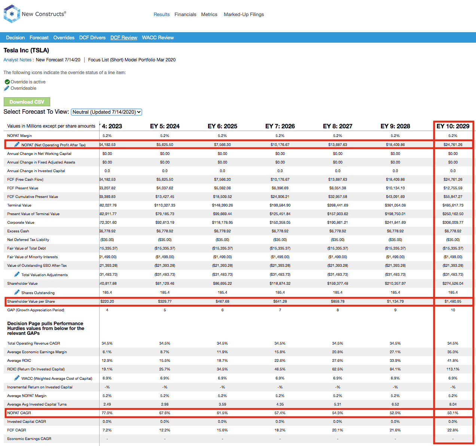The width and height of the screenshot is (476, 446).
Task: Click the pencil icon beside WACC row
Action: (17, 378)
